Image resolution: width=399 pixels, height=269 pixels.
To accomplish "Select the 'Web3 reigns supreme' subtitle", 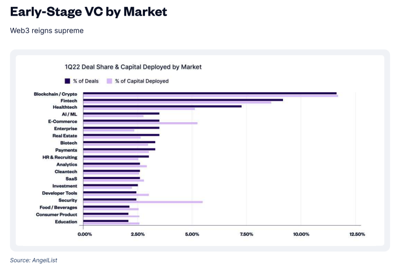I will point(47,31).
